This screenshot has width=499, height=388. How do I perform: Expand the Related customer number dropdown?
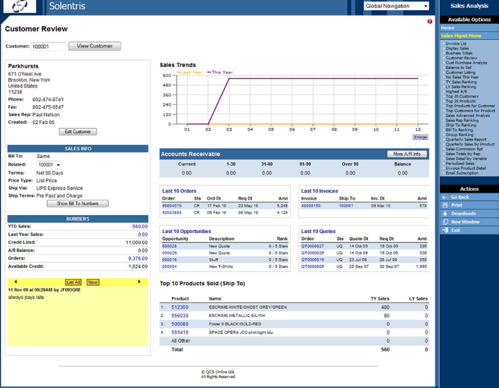coord(58,164)
